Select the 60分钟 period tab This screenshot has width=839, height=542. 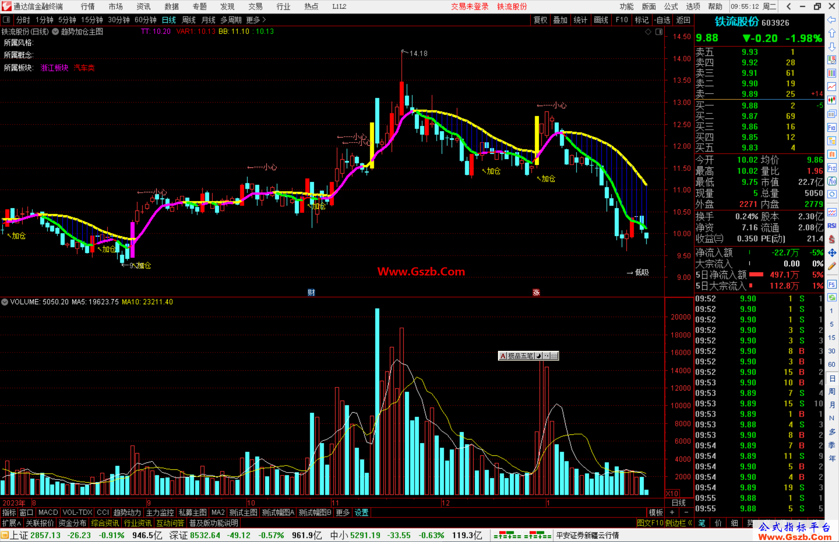145,20
